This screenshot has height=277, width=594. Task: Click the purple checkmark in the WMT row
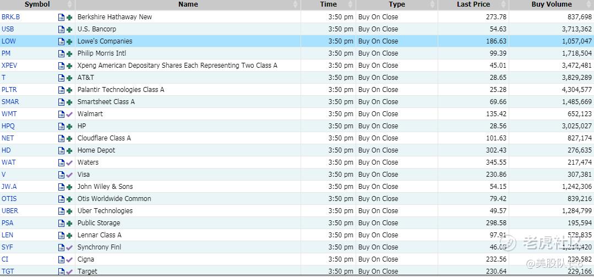[69, 114]
